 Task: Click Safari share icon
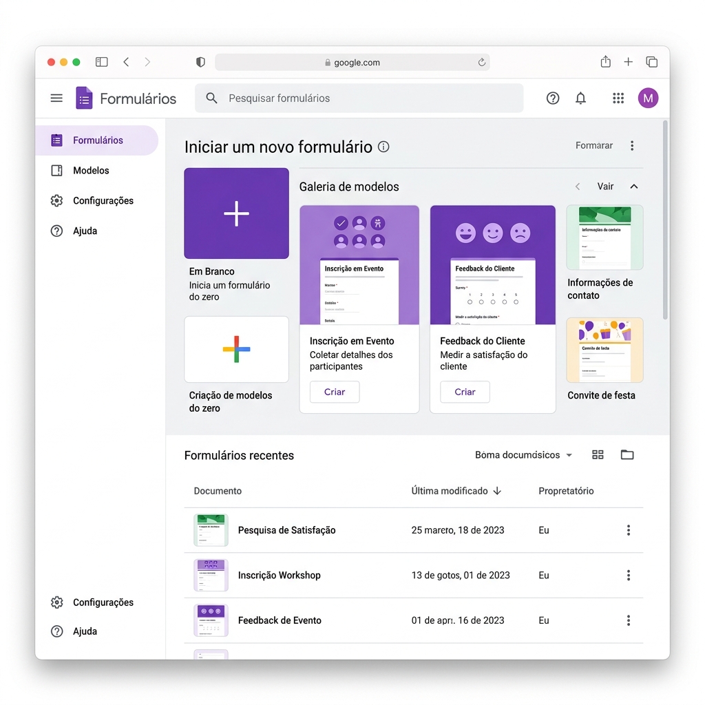(x=606, y=61)
